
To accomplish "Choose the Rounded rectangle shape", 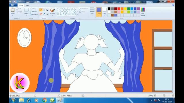I will (69, 9).
